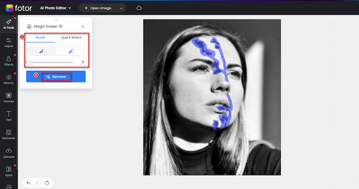Open the AI Tools sidebar panel
The height and width of the screenshot is (189, 359).
click(9, 24)
